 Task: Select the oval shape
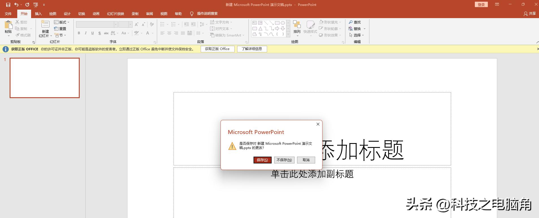[283, 23]
